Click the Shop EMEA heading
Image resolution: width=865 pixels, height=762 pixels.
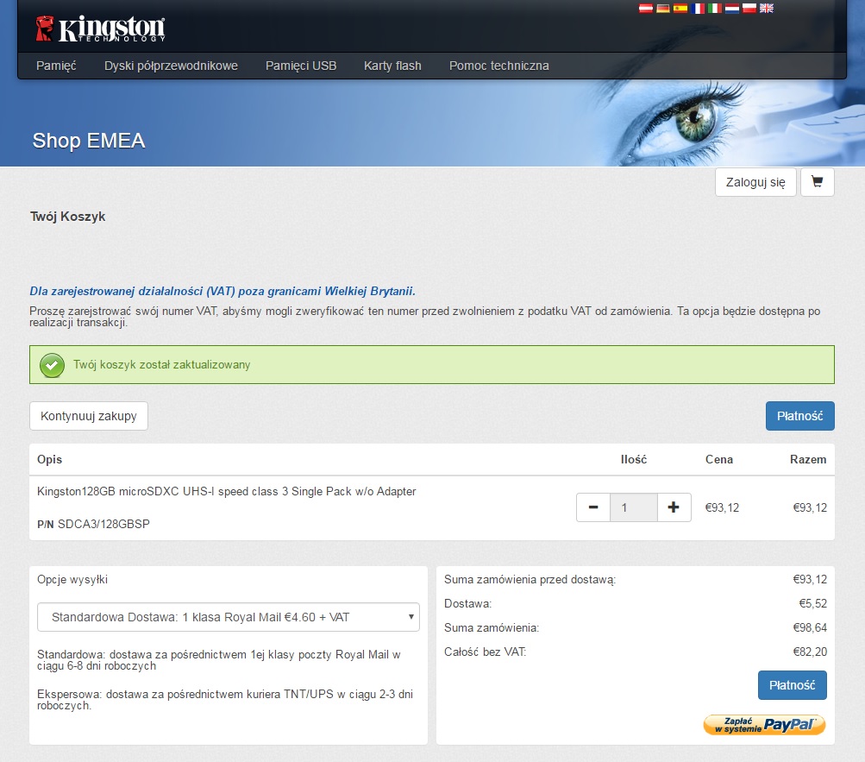tap(89, 141)
